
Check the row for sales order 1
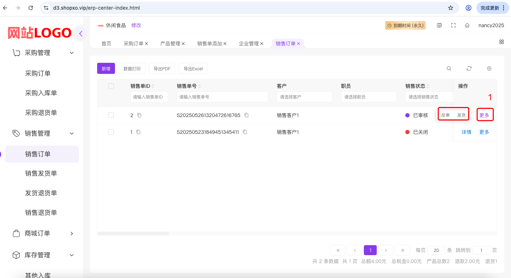pyautogui.click(x=111, y=132)
